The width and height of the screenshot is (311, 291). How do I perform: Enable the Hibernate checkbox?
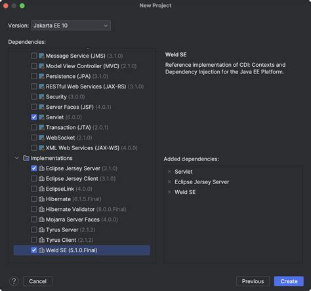[34, 199]
